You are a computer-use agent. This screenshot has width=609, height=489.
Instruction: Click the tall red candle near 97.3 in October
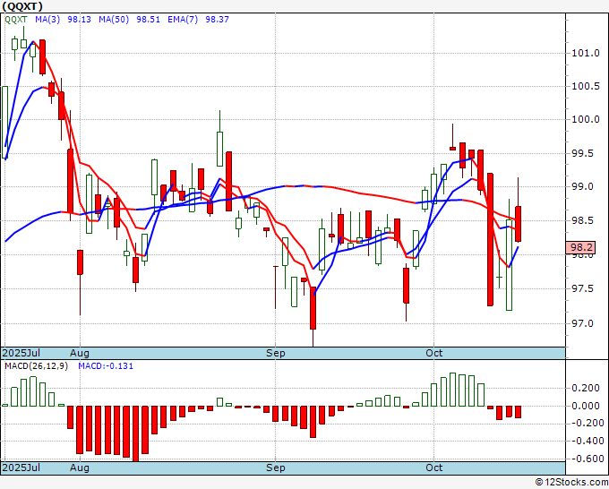[x=490, y=240]
